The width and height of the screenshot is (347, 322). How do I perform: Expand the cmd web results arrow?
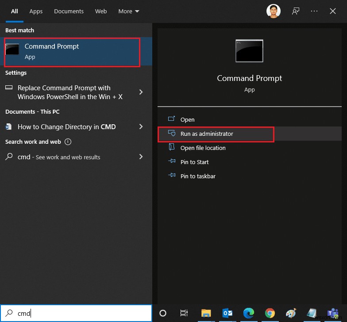141,157
